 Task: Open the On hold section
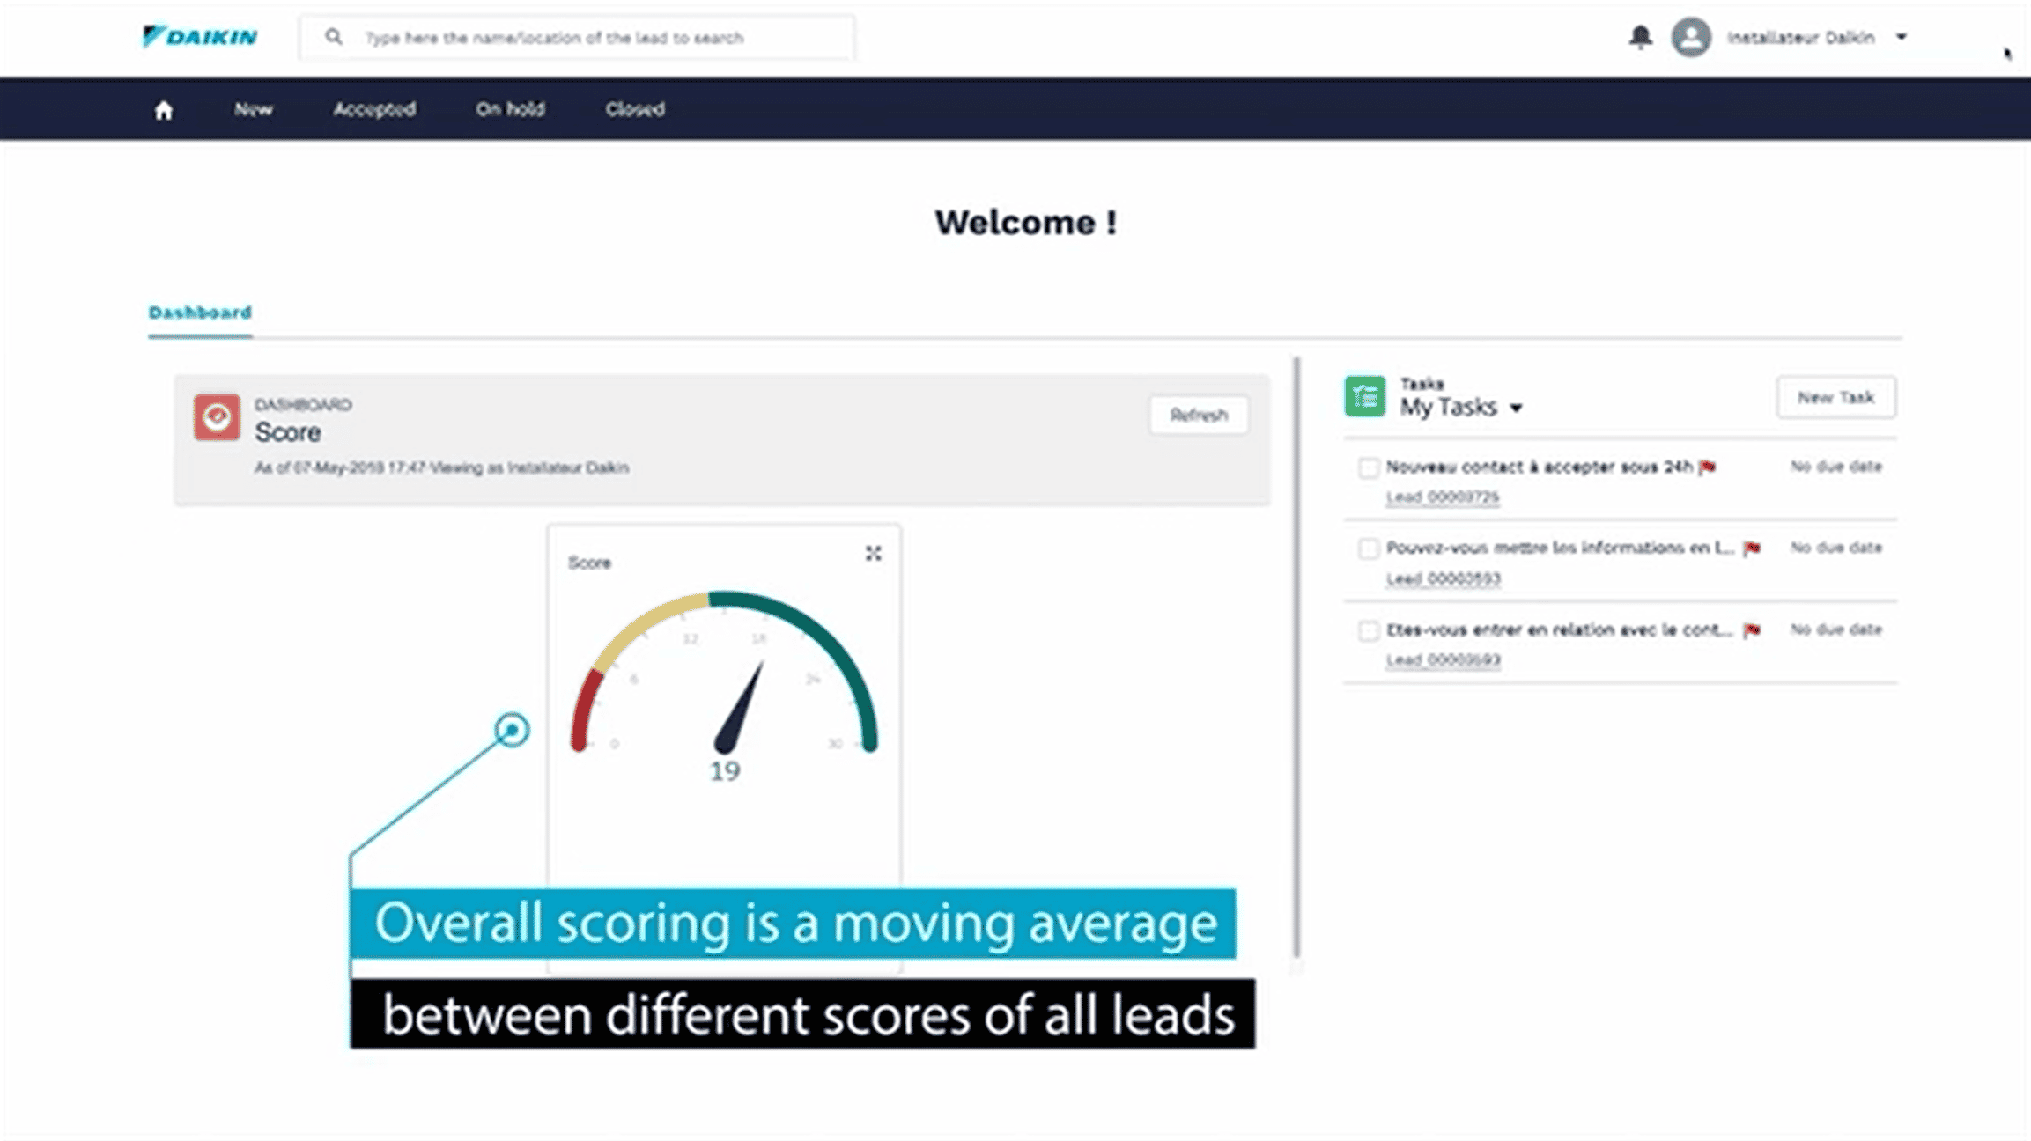tap(509, 109)
